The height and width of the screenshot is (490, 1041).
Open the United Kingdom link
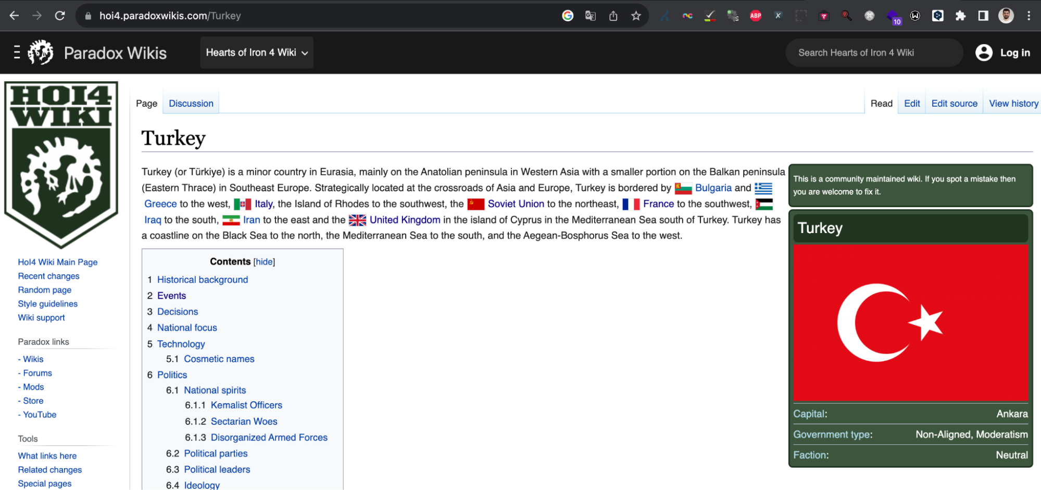[405, 221]
